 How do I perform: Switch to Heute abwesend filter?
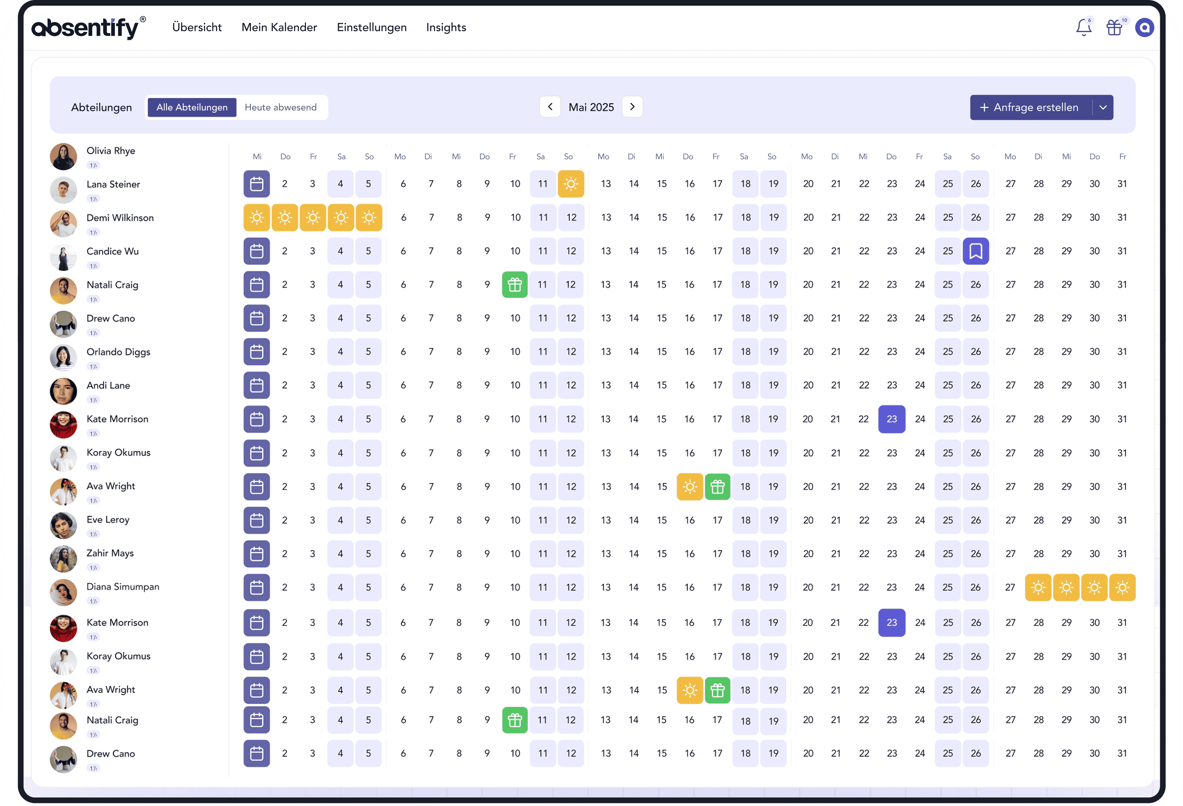280,107
